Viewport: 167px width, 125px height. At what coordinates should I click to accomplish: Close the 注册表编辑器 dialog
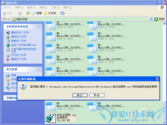pyautogui.click(x=157, y=79)
